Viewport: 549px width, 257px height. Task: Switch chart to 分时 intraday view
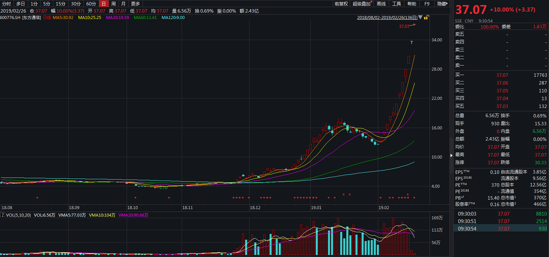[6, 4]
